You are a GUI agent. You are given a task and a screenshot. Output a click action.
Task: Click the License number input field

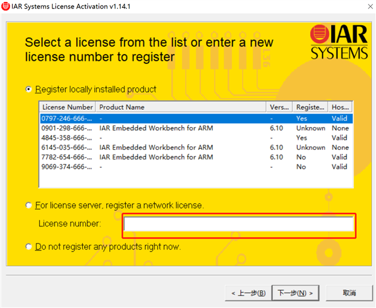tap(239, 224)
